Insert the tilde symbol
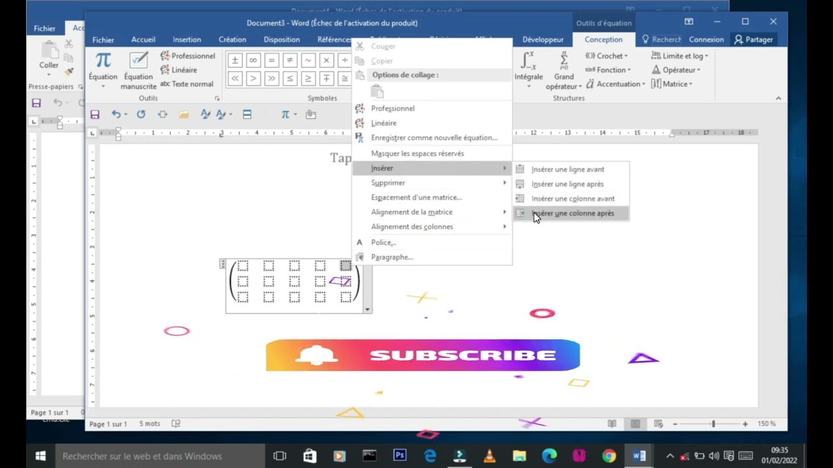This screenshot has height=468, width=833. 308,60
